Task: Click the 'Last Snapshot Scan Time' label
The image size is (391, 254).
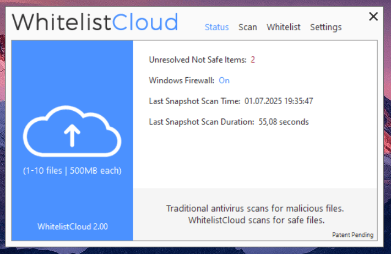Action: coord(194,101)
